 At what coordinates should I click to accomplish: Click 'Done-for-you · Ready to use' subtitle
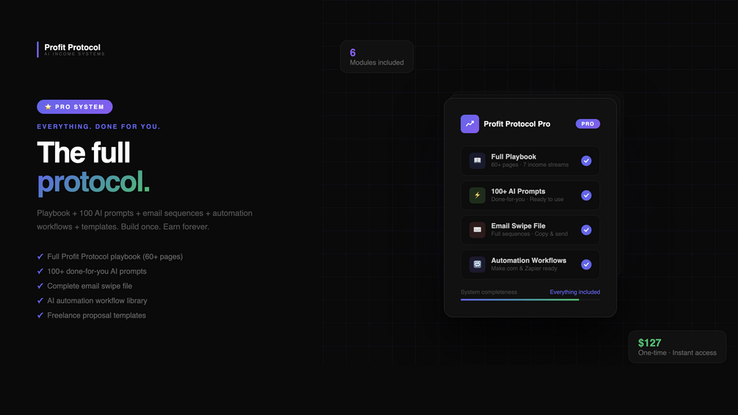(x=527, y=200)
